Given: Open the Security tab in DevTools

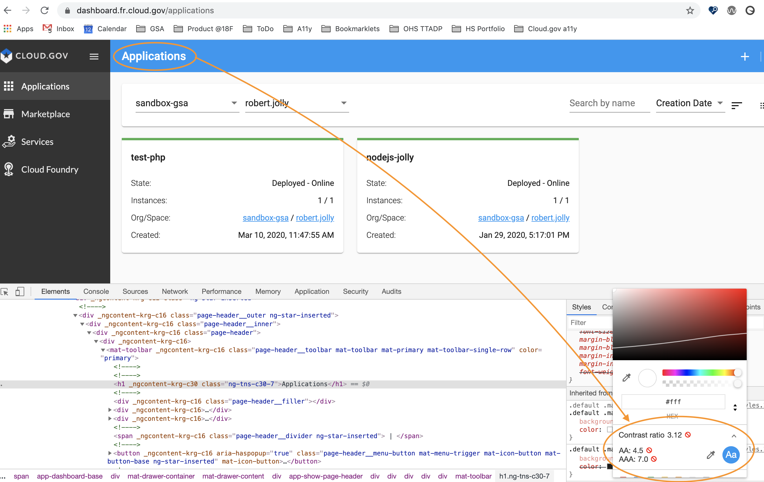Looking at the screenshot, I should tap(355, 291).
